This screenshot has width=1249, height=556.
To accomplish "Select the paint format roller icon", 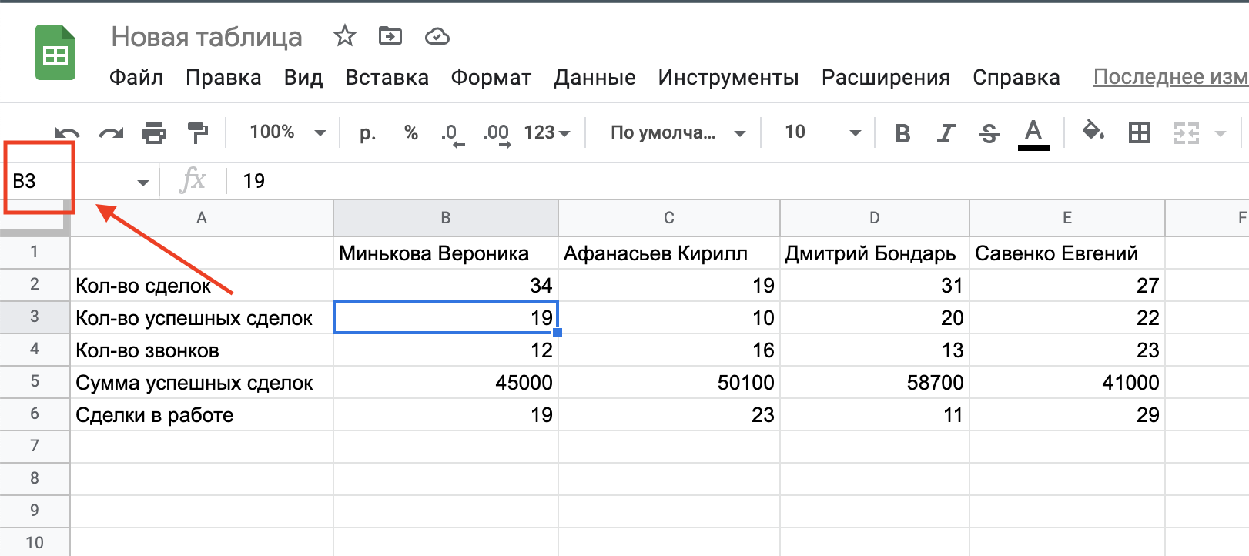I will click(x=198, y=133).
